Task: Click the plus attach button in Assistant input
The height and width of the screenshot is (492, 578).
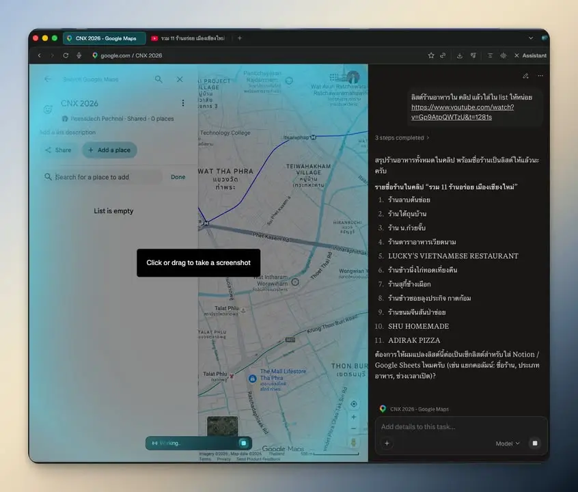Action: click(x=387, y=443)
